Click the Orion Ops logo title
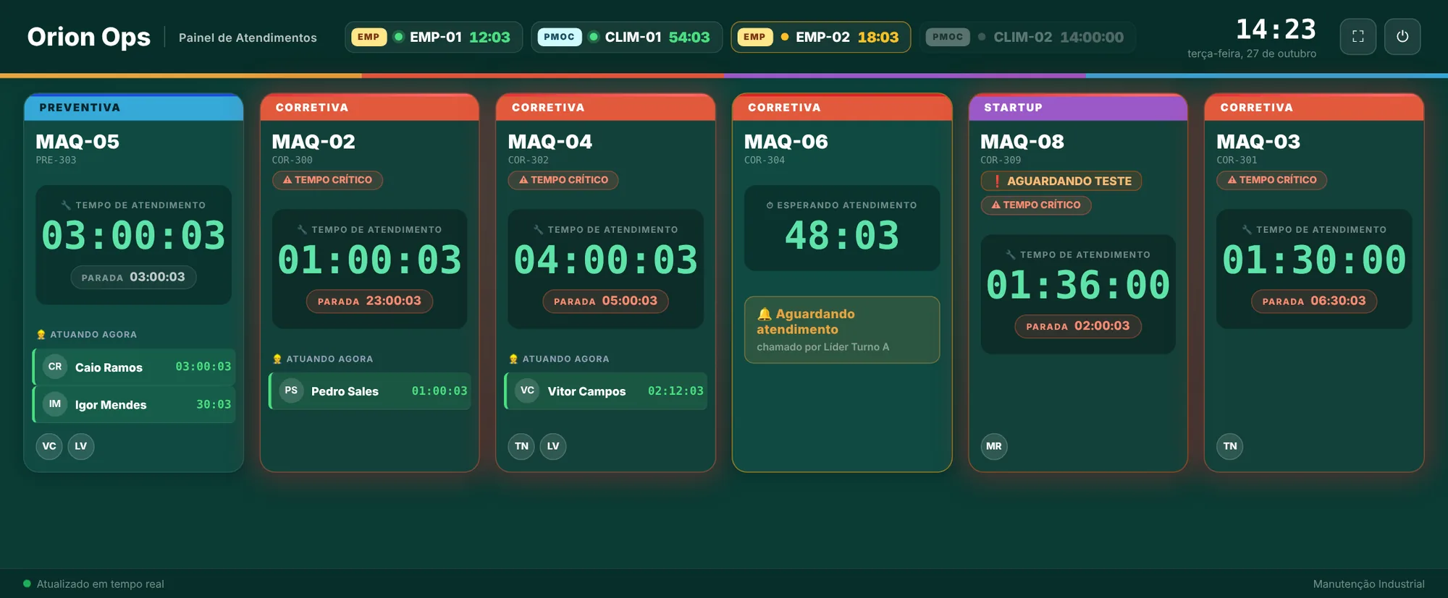The image size is (1448, 598). 89,37
